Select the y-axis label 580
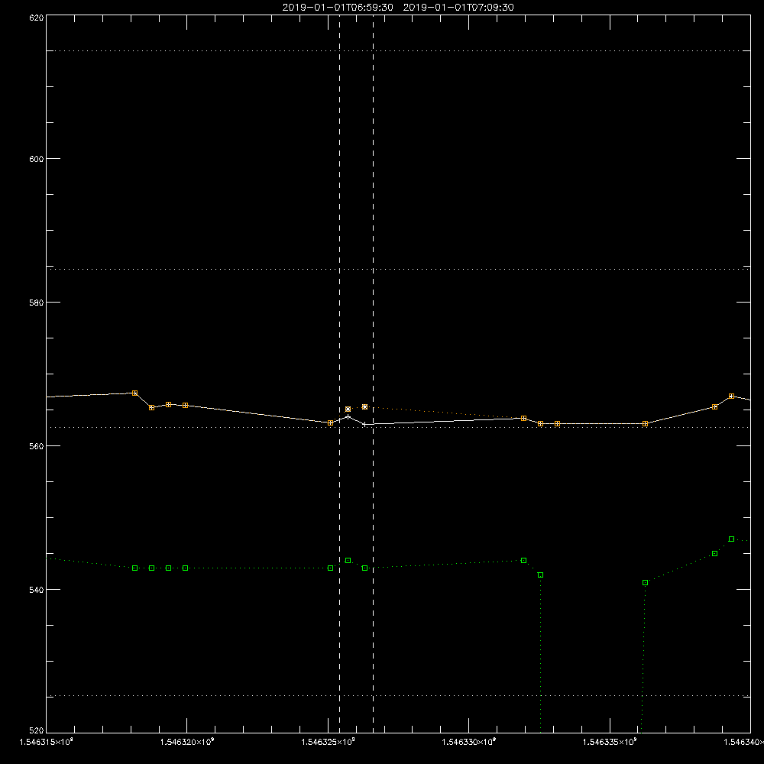 point(37,302)
